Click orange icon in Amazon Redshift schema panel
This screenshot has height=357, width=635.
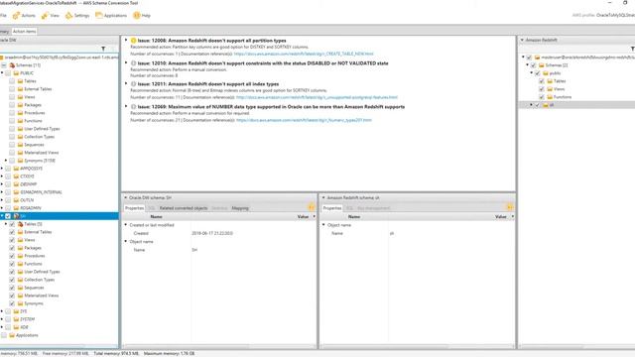coord(509,207)
